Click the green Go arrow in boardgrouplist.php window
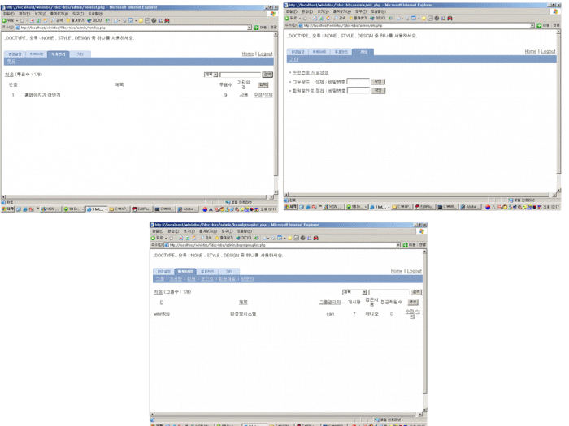Screen dimensions: 569x426 coord(405,245)
